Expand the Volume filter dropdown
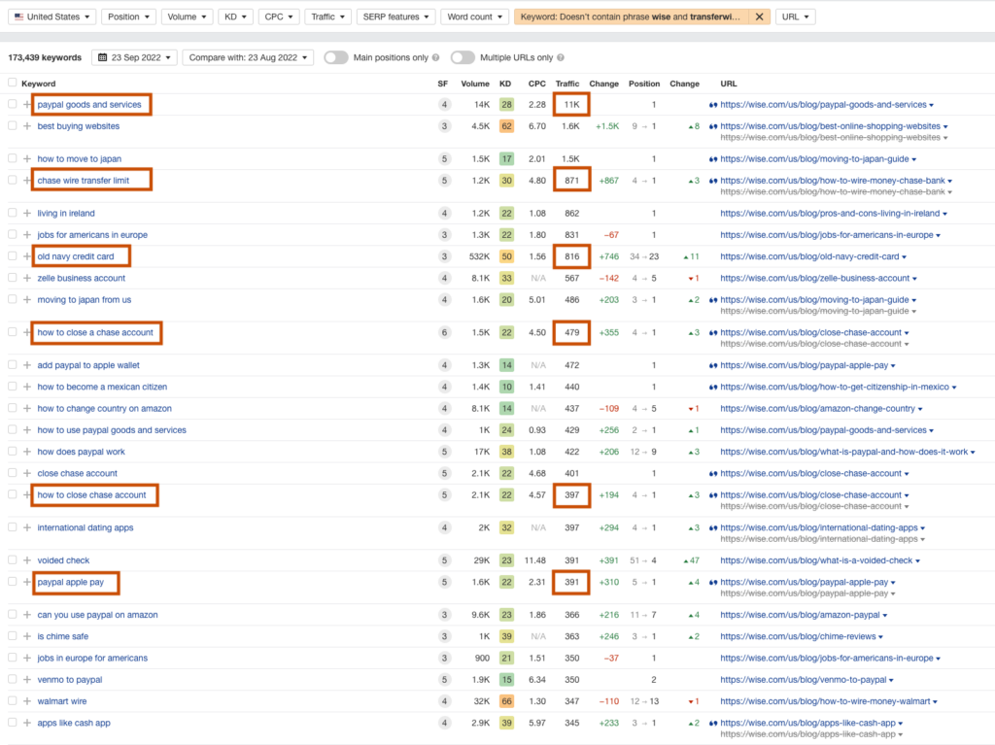Viewport: 995px width, 745px height. pyautogui.click(x=187, y=17)
